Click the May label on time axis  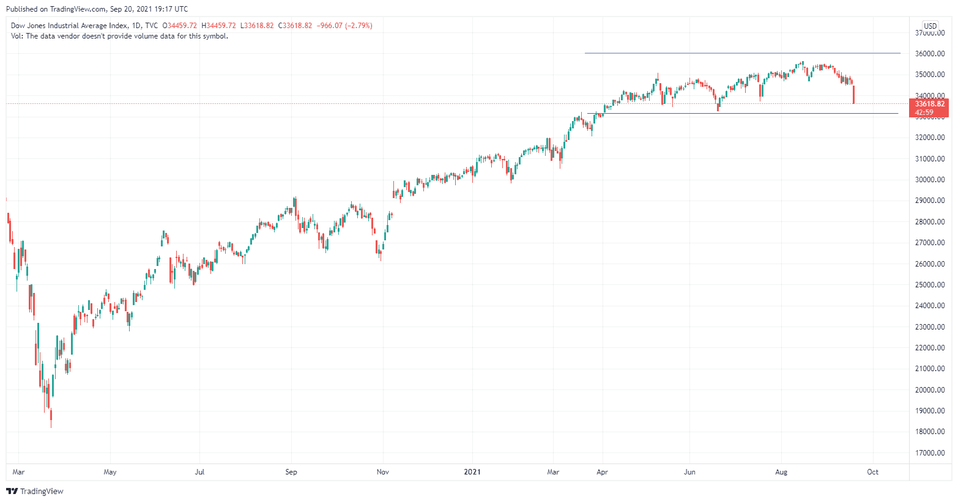(x=110, y=472)
